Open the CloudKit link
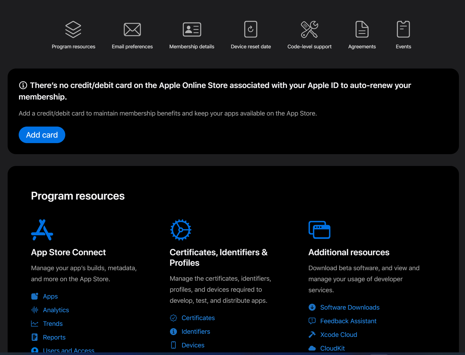Viewport: 465px width, 355px height. coord(332,348)
